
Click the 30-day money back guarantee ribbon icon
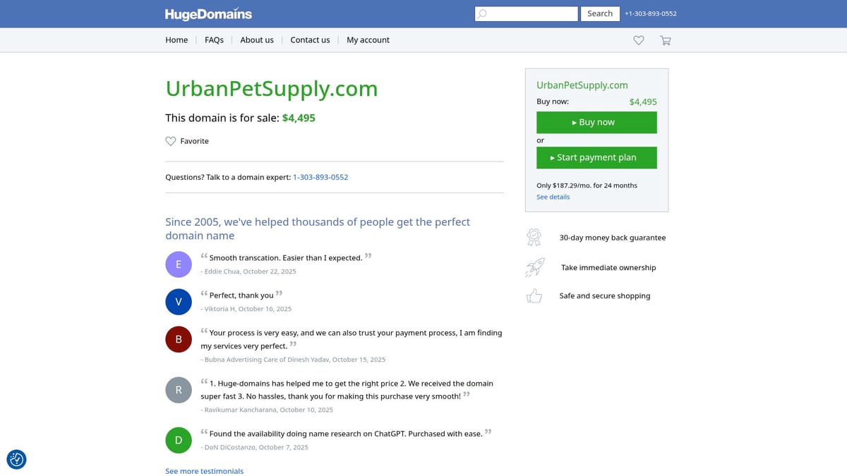click(534, 238)
